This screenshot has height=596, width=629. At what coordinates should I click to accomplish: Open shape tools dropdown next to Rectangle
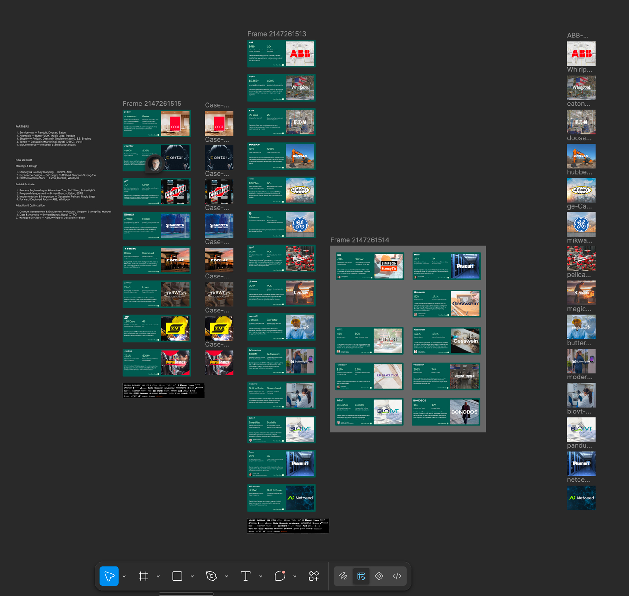[192, 576]
